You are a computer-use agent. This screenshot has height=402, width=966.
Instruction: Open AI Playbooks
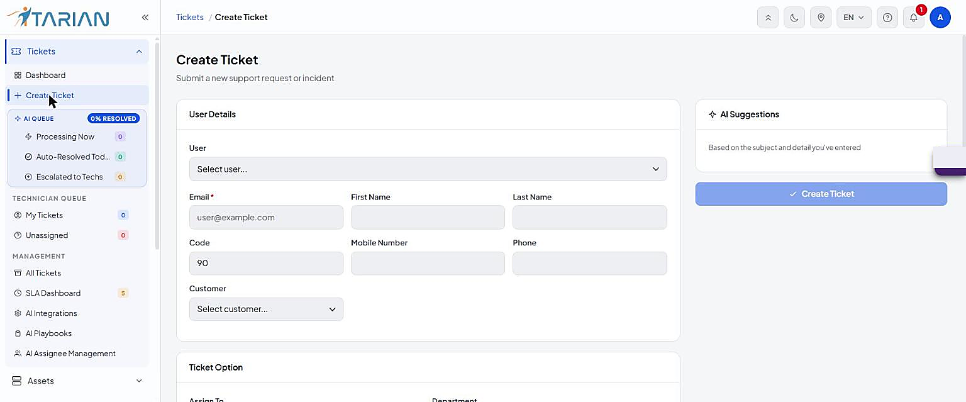[x=77, y=333]
